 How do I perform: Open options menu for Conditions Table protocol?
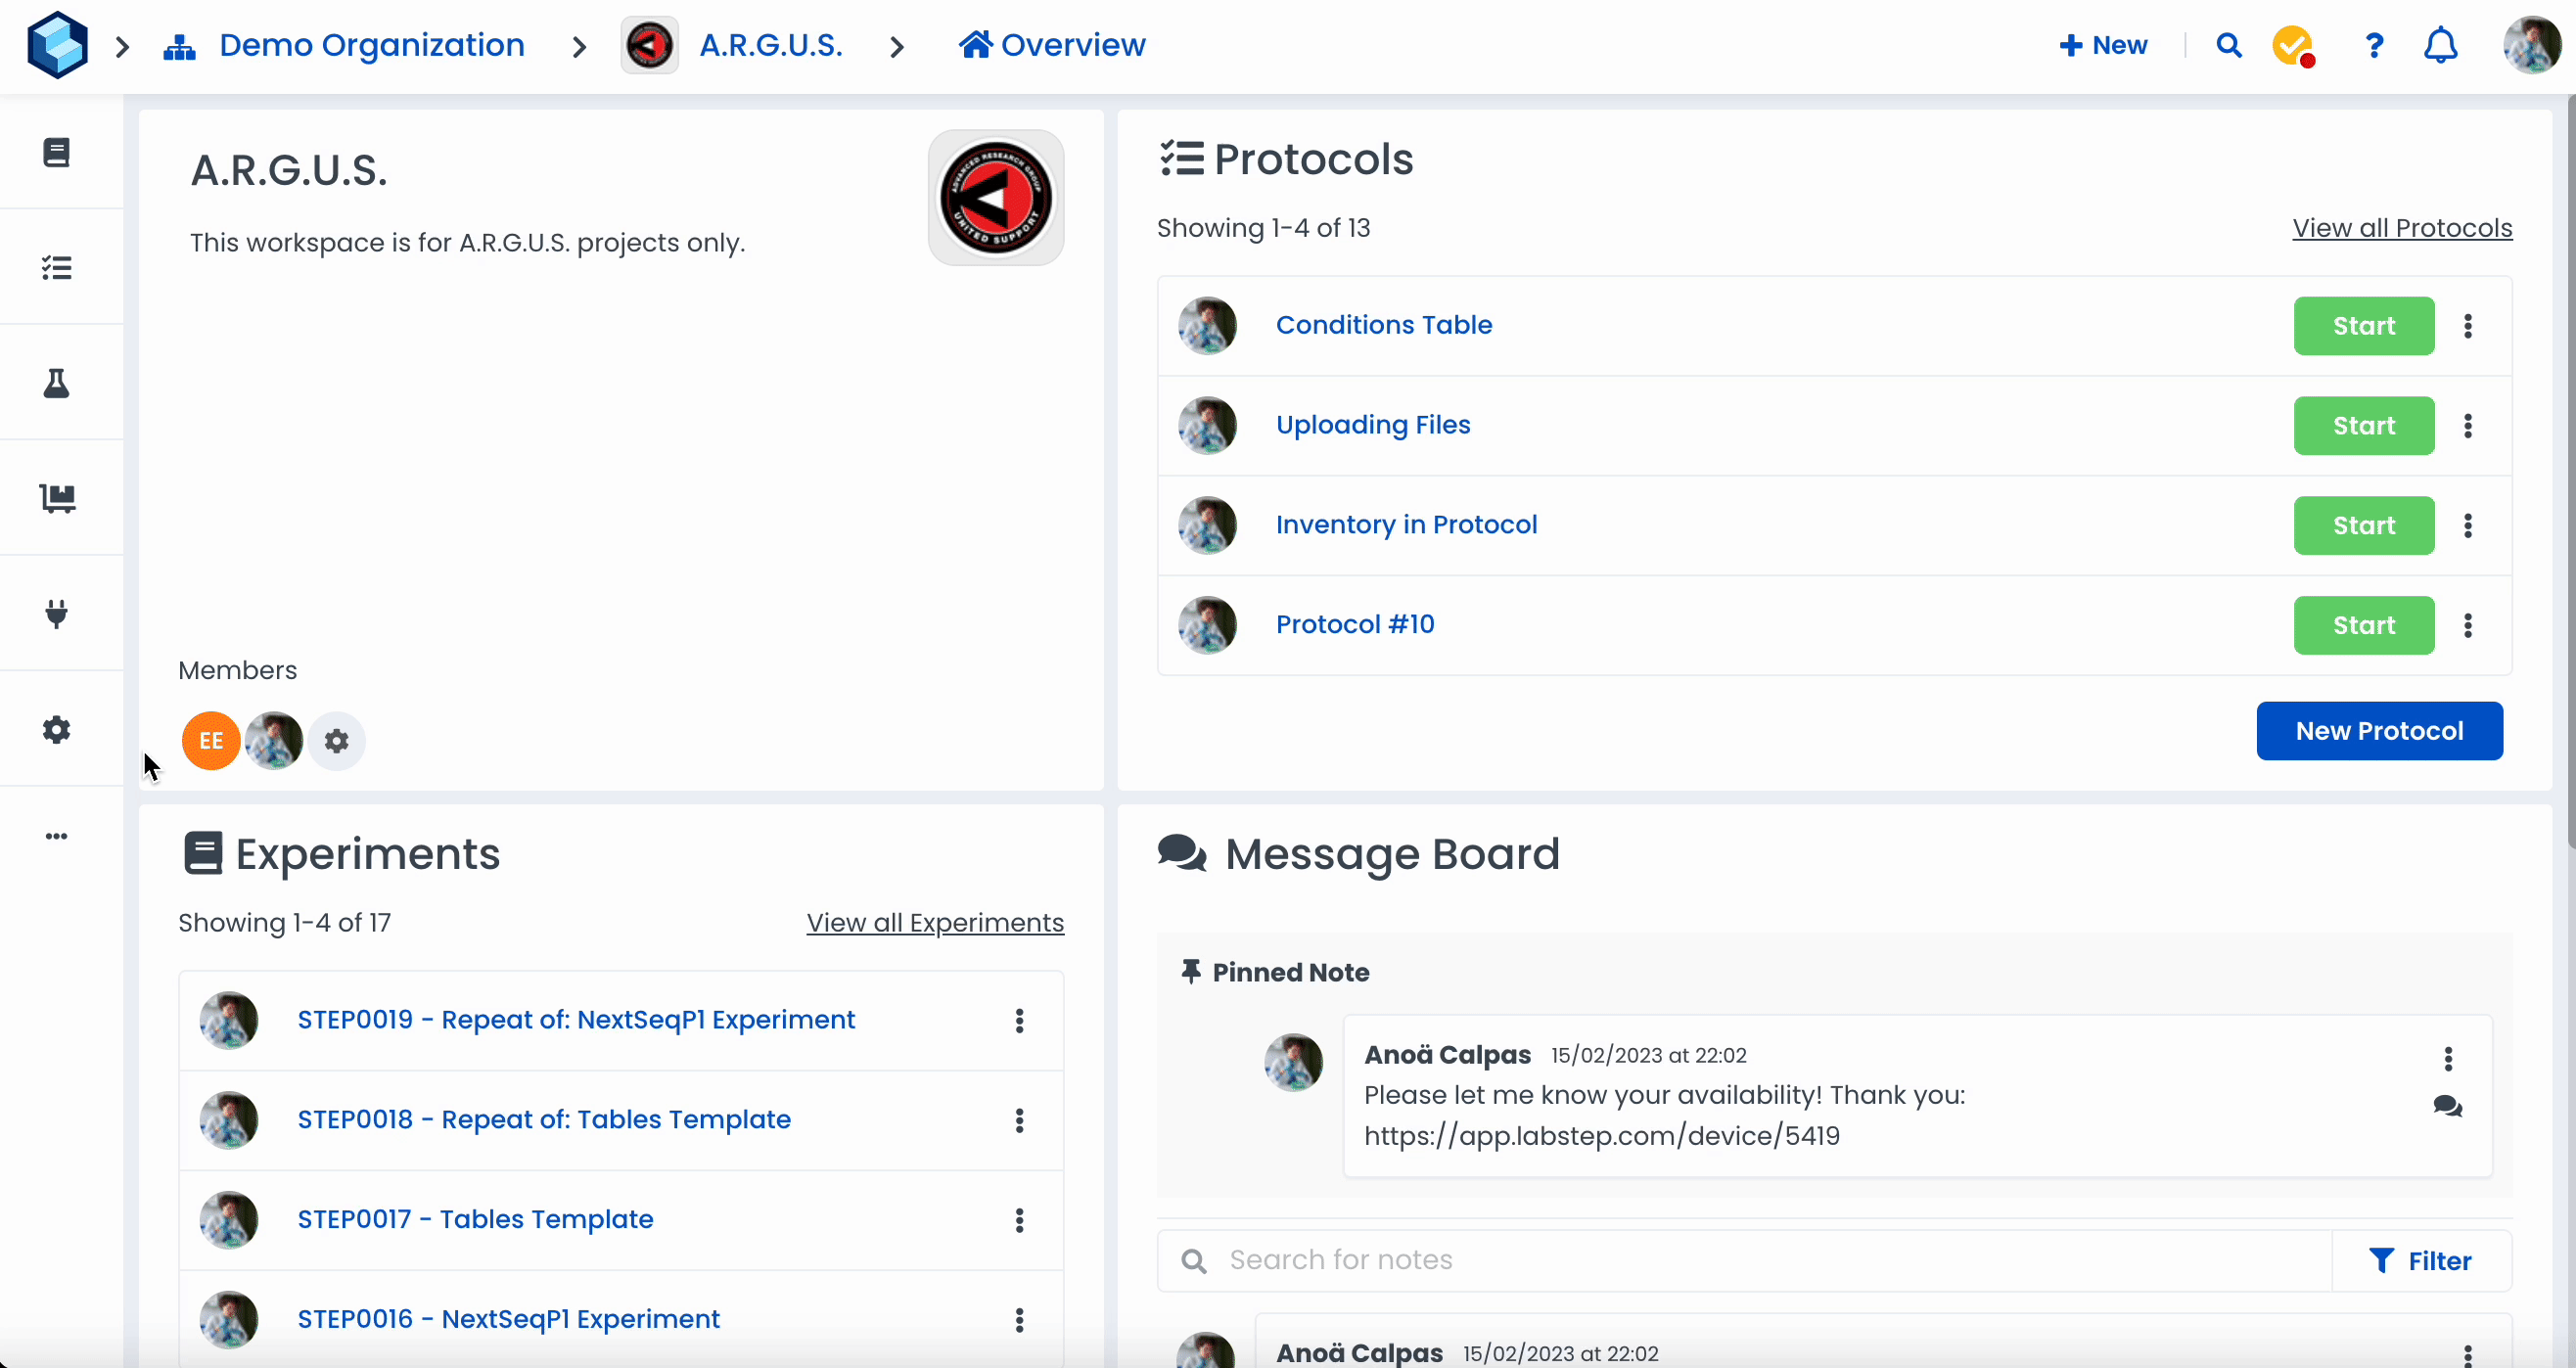(2468, 326)
